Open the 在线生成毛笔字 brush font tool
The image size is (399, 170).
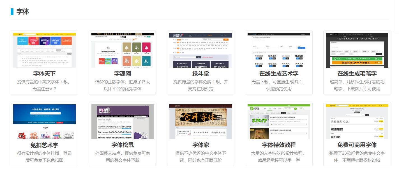357,74
